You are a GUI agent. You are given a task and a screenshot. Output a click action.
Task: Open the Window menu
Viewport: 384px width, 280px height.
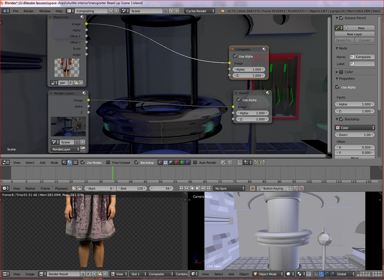(x=45, y=11)
